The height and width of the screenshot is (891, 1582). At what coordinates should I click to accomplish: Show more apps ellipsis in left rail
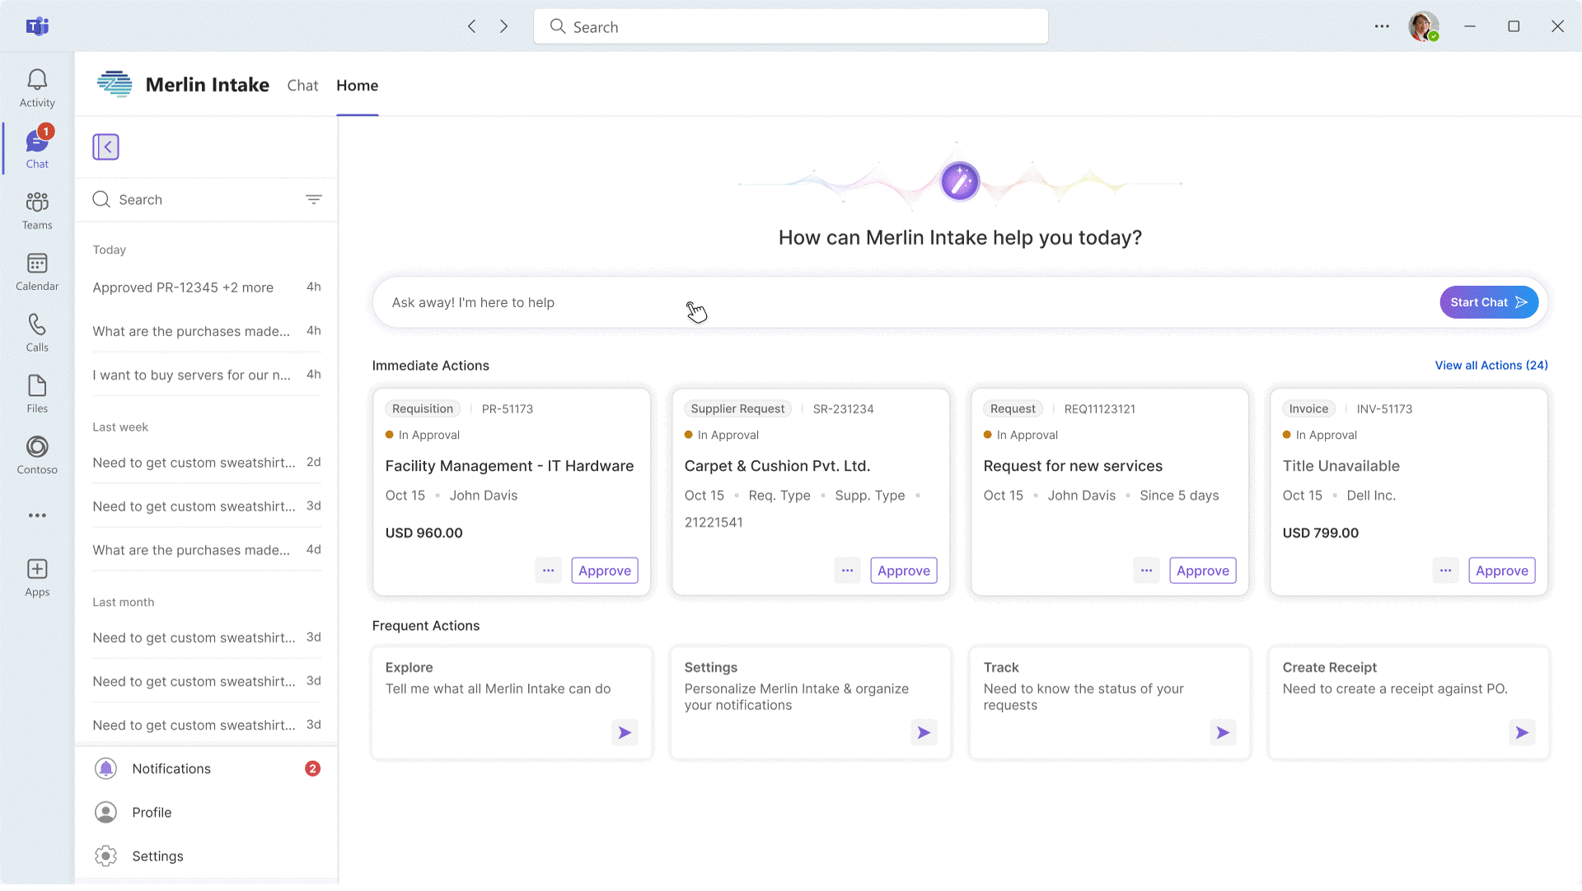pos(37,515)
